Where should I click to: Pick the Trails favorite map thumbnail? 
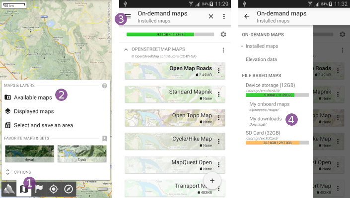pyautogui.click(x=82, y=154)
